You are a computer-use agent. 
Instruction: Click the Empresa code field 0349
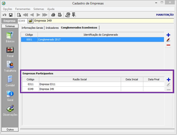point(22,21)
